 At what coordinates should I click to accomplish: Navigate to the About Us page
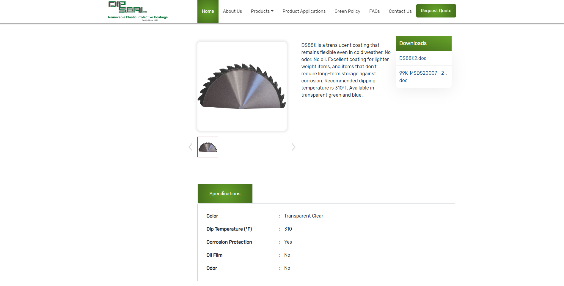coord(232,11)
